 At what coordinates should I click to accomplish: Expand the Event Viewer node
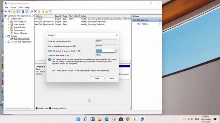8,25
